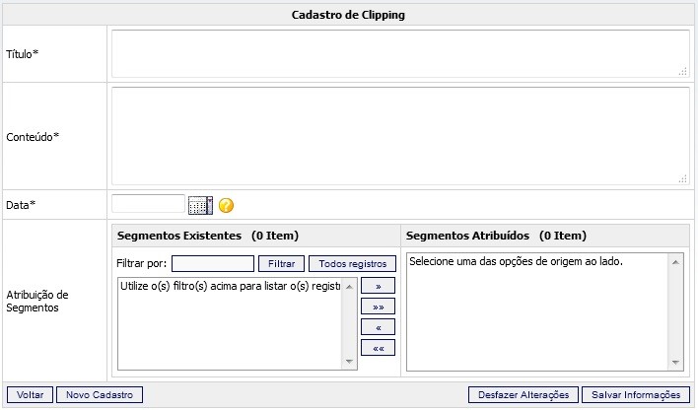Focus the Data input field
The width and height of the screenshot is (698, 410).
pyautogui.click(x=148, y=204)
